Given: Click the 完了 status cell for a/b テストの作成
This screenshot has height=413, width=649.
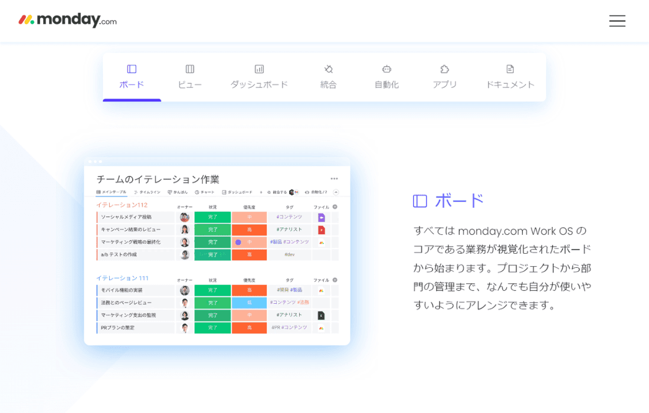Looking at the screenshot, I should point(212,254).
